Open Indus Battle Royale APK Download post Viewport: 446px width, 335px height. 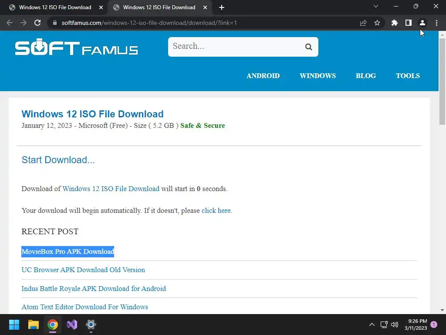tap(94, 289)
